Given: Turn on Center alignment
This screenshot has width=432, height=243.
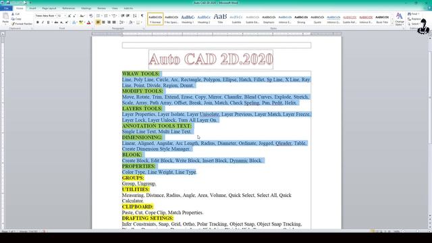Looking at the screenshot, I should 103,22.
